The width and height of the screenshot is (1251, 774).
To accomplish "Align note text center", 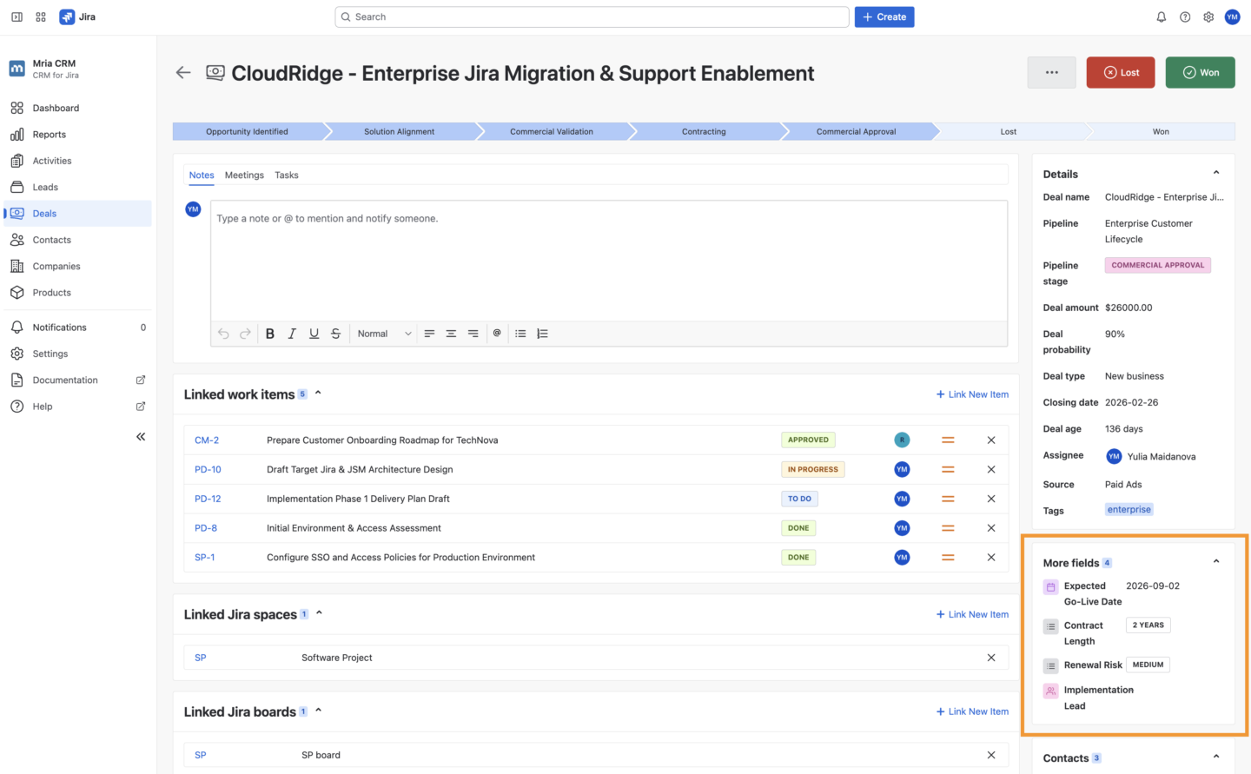I will click(x=451, y=334).
